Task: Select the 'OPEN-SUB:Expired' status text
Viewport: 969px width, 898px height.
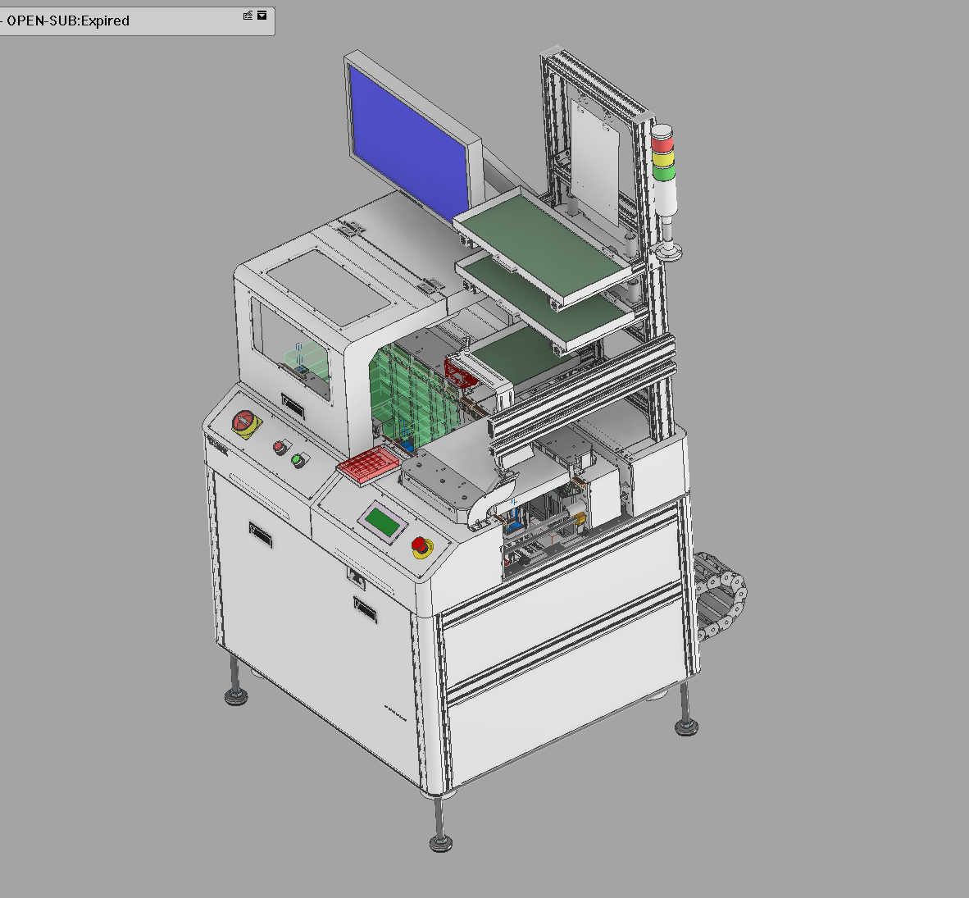Action: coord(68,21)
